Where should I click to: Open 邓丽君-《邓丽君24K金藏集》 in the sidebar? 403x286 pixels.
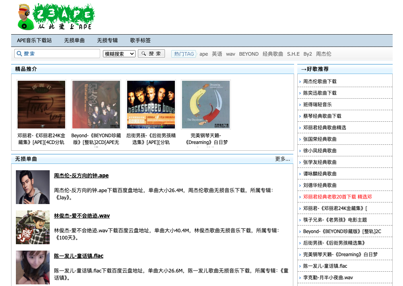click(x=335, y=208)
